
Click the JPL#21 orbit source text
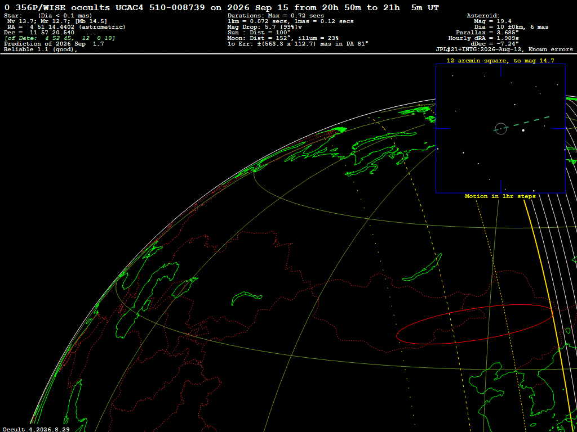tap(504, 49)
